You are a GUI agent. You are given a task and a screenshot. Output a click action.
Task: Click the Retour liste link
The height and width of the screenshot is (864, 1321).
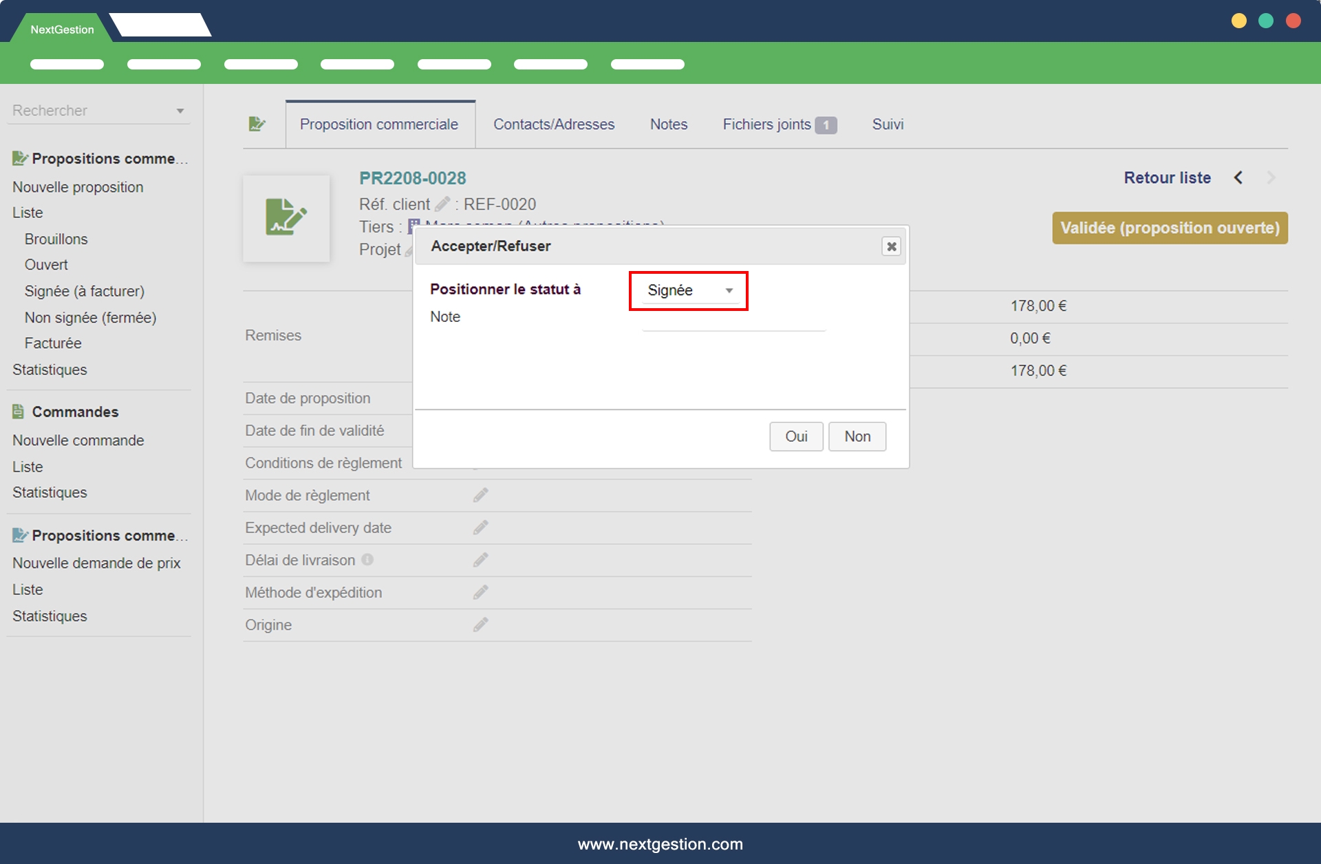pos(1167,178)
